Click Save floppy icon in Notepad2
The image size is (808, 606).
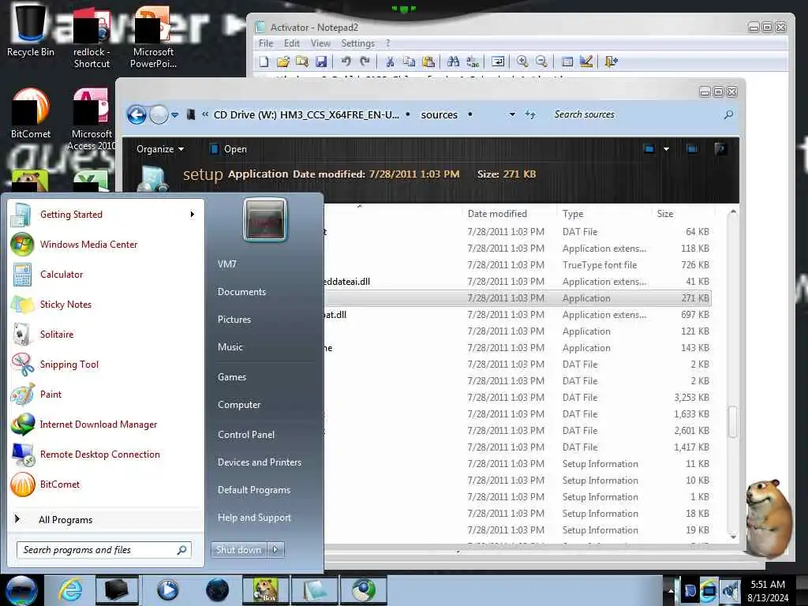(321, 62)
